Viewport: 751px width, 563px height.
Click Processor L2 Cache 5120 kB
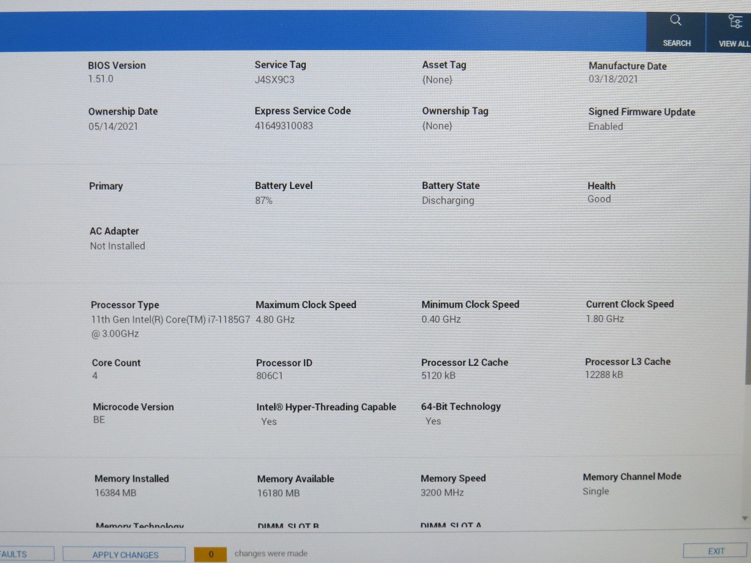click(438, 375)
